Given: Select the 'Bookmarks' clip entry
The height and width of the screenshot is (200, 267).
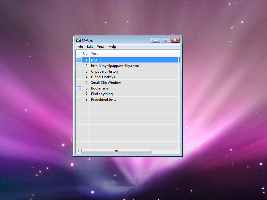Looking at the screenshot, I should 100,88.
